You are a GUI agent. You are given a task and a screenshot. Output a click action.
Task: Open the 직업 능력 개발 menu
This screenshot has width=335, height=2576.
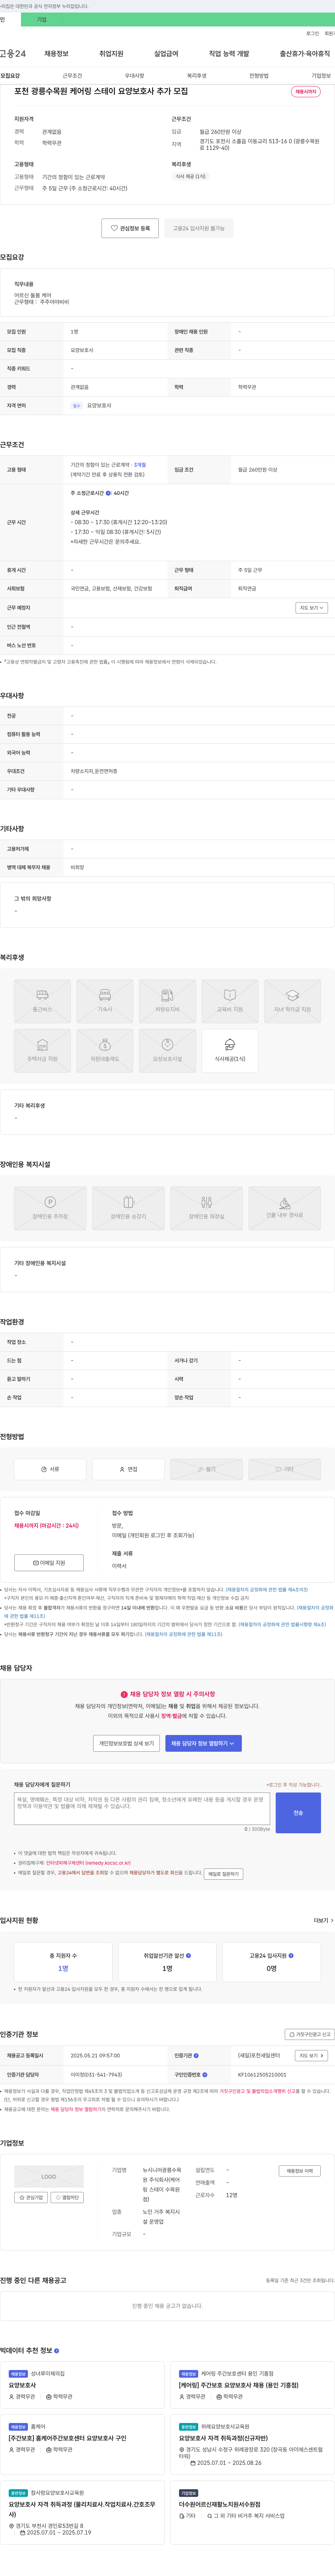[229, 54]
